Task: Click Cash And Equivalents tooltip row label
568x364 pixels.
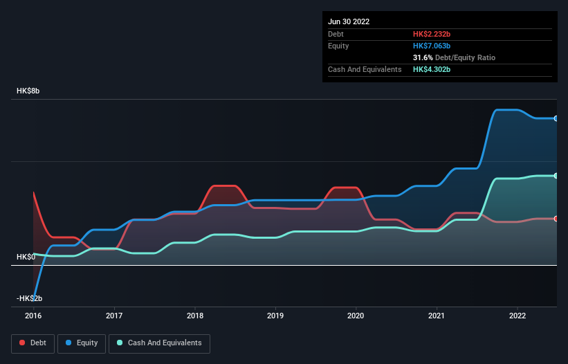Action: click(x=365, y=69)
